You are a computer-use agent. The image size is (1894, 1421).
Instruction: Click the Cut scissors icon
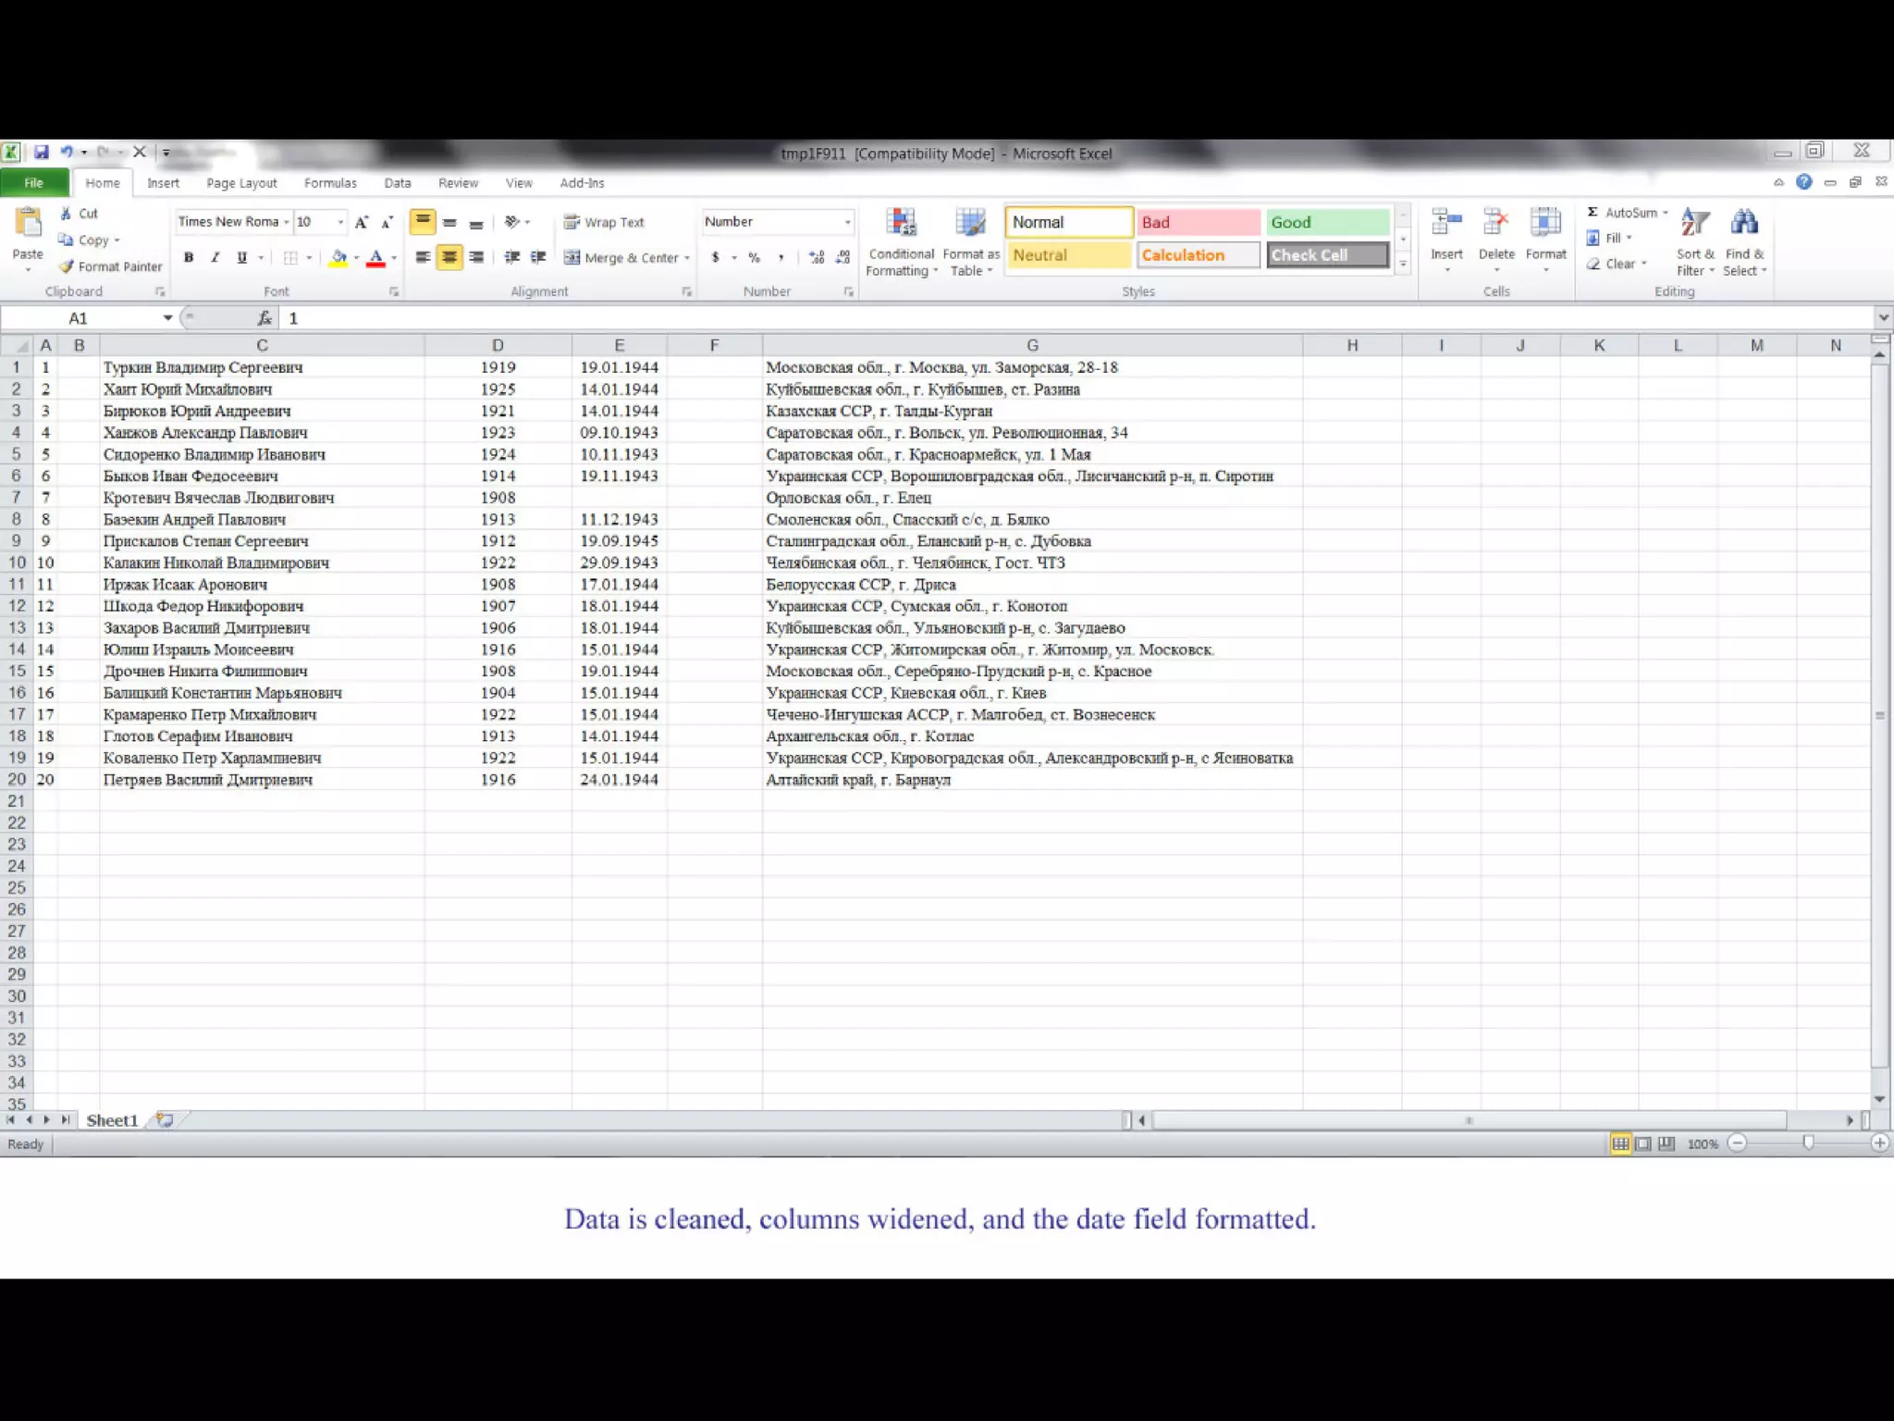click(x=66, y=213)
